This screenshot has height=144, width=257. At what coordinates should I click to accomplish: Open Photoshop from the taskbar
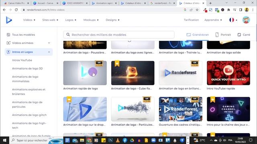coord(111,140)
